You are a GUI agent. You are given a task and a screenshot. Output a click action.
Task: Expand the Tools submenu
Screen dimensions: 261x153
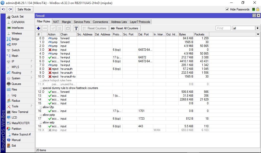pyautogui.click(x=20, y=106)
